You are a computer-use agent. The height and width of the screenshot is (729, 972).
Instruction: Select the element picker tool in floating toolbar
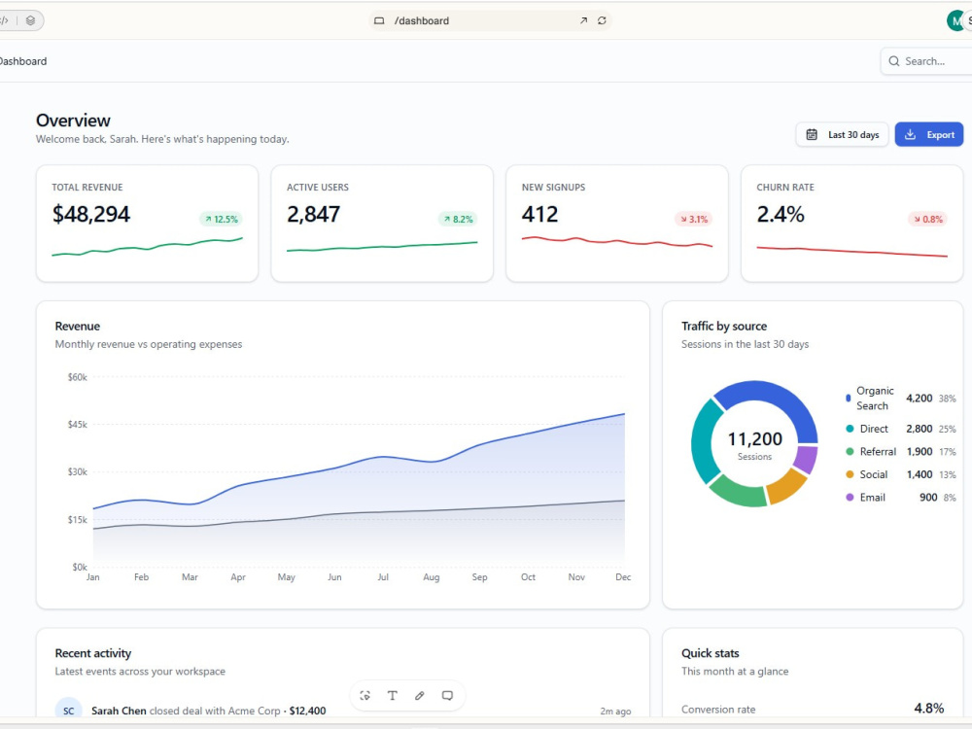(365, 696)
